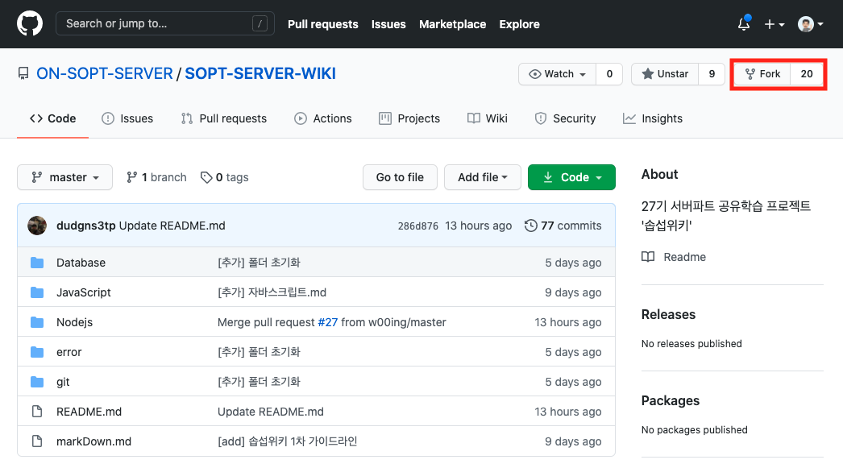Open the Readme link in About
Viewport: 843px width, 468px height.
coord(684,257)
